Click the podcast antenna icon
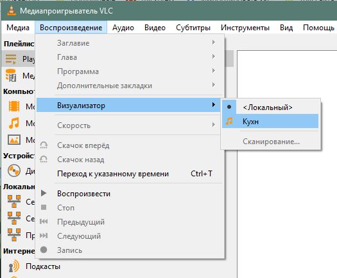337x278 pixels. coord(13,266)
